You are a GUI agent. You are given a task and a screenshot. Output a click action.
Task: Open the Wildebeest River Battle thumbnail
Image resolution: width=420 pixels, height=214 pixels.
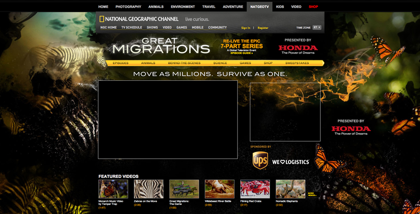(220, 189)
